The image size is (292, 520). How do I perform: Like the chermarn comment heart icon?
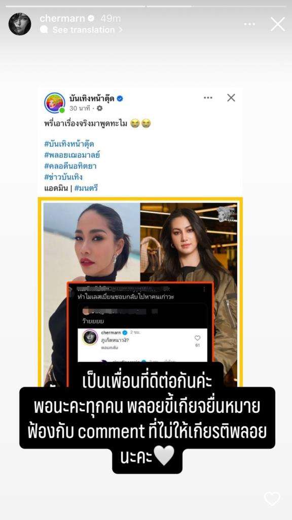(x=197, y=338)
